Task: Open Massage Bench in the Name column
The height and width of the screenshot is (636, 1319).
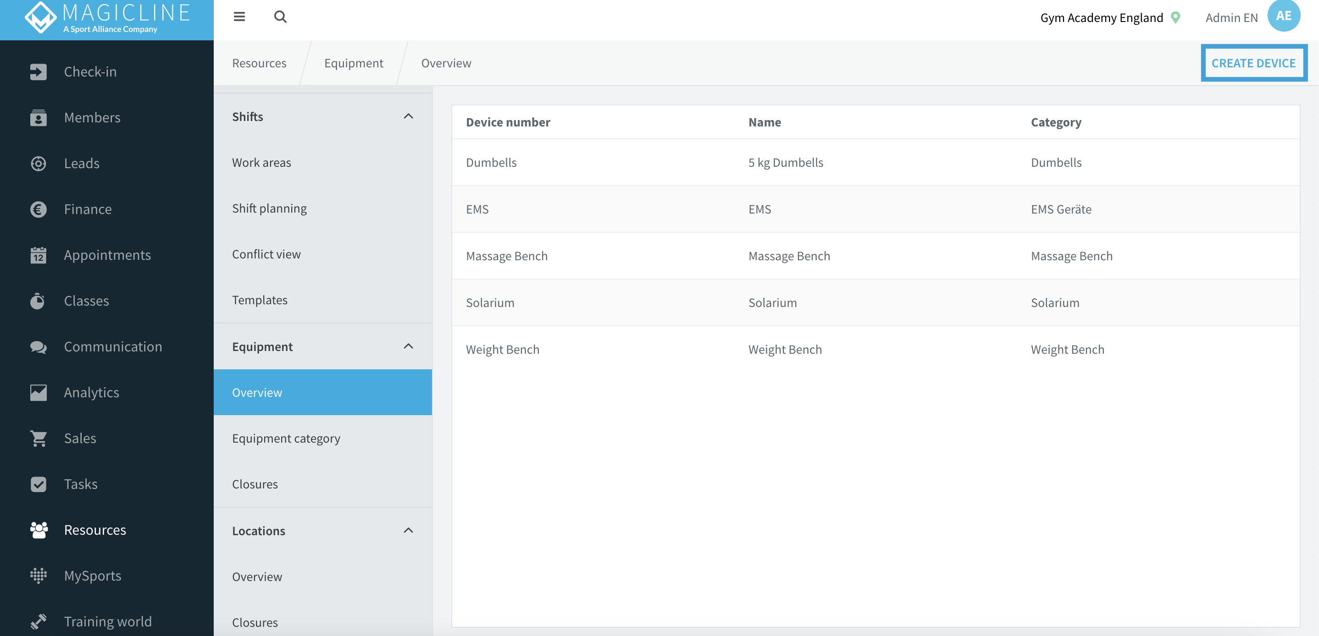Action: [x=789, y=256]
